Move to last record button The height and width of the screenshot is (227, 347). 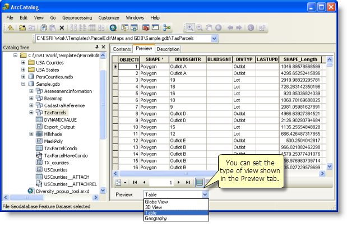coord(188,182)
